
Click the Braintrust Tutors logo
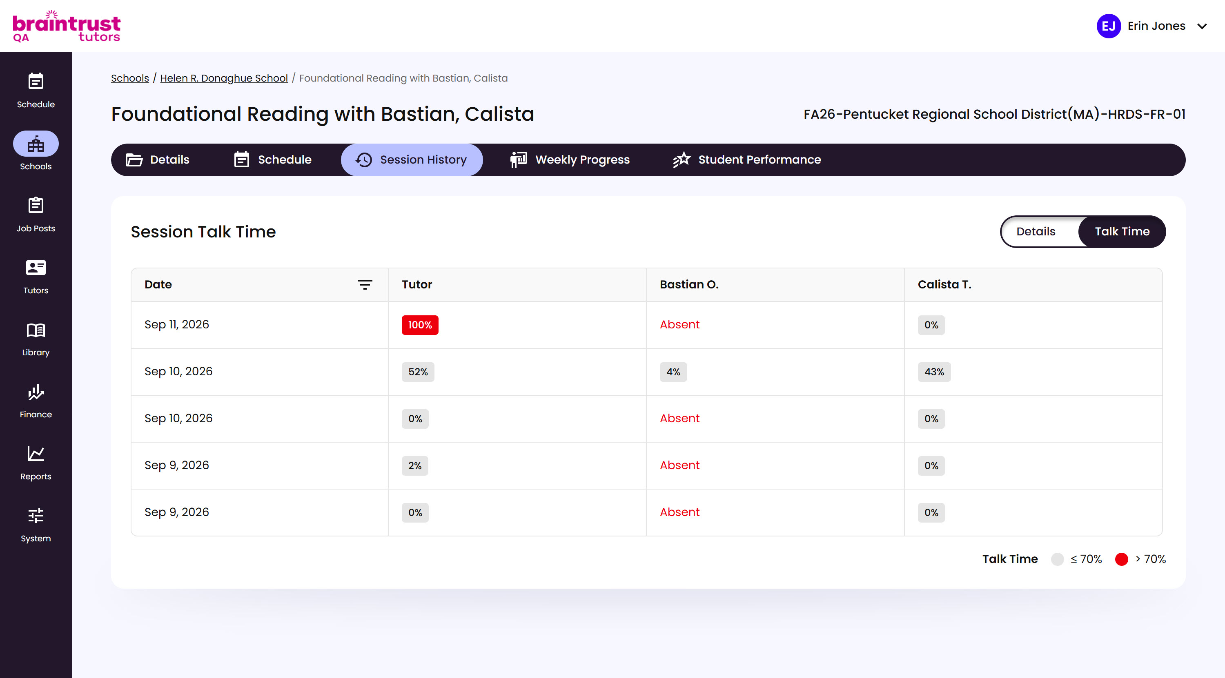point(67,26)
